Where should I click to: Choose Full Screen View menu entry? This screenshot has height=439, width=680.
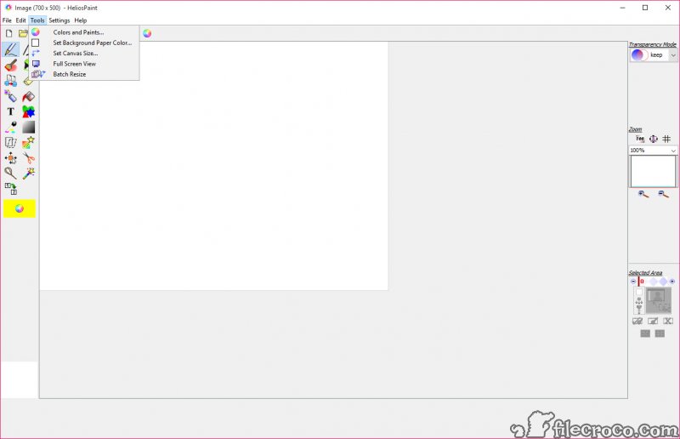click(x=84, y=64)
